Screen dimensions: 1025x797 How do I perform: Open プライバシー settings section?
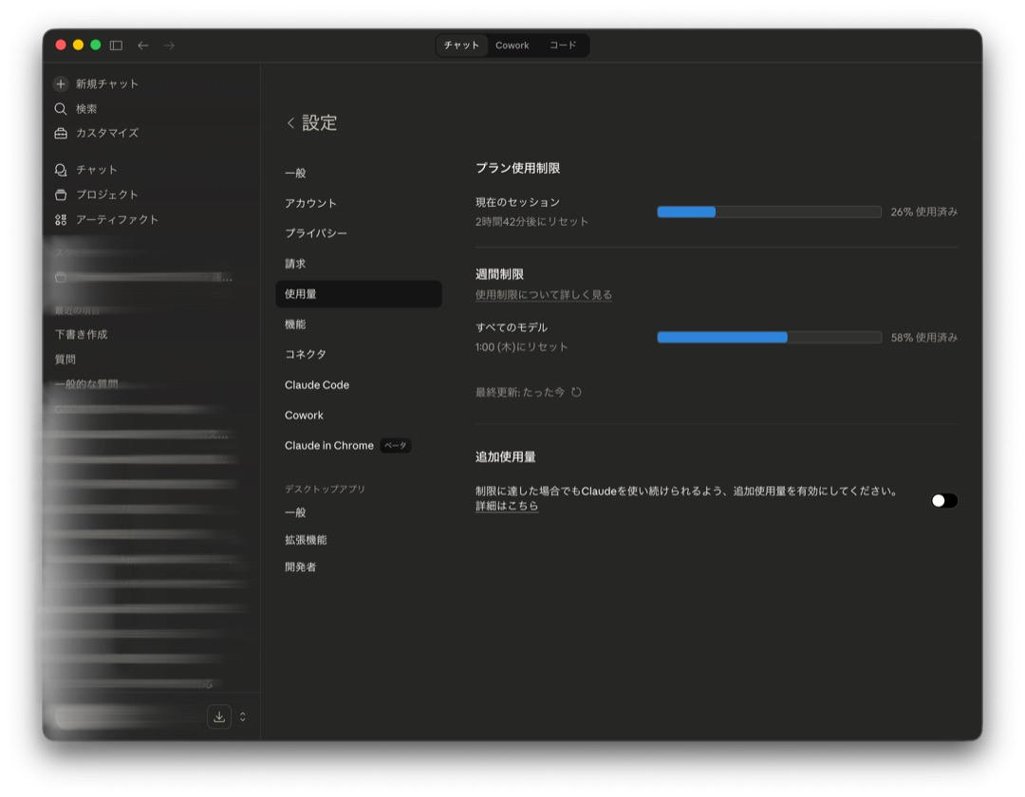(316, 233)
